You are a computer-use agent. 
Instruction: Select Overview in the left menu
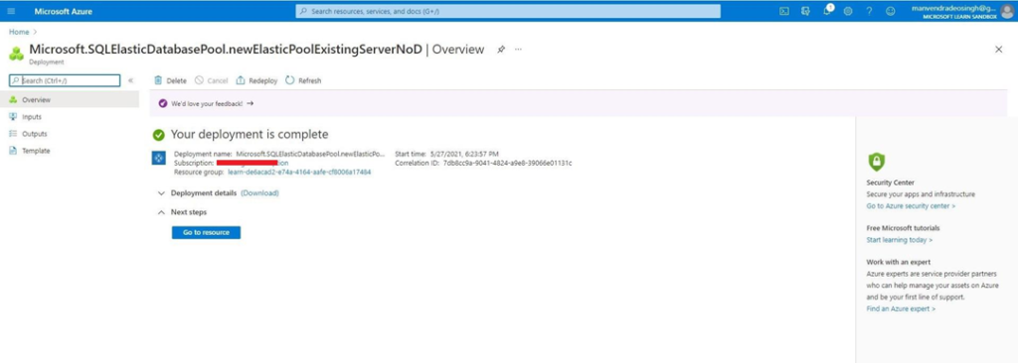tap(70, 100)
